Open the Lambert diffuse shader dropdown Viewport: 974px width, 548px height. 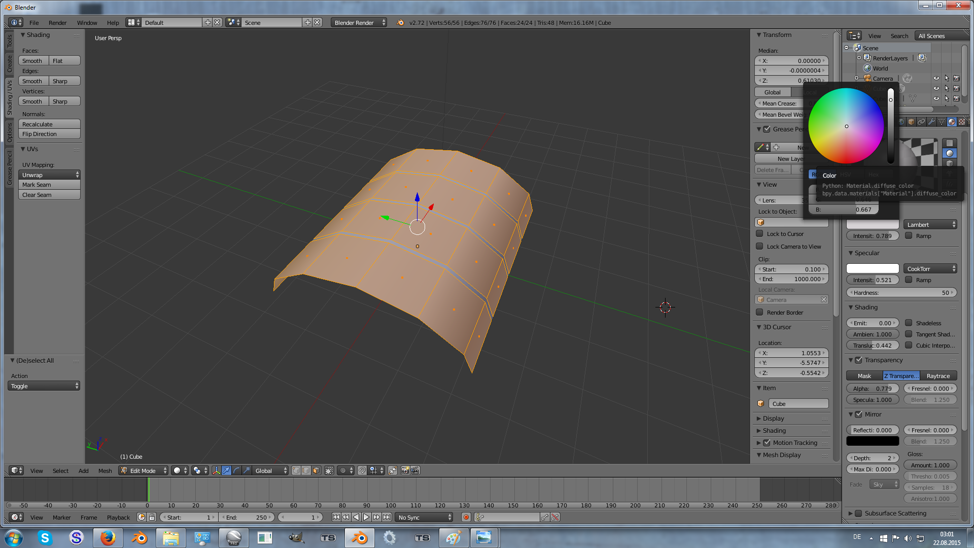[x=930, y=225]
